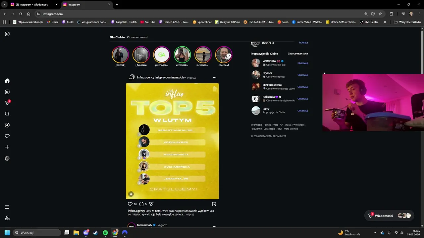424x238 pixels.
Task: Open the Instagram logo home link
Action: 7,34
